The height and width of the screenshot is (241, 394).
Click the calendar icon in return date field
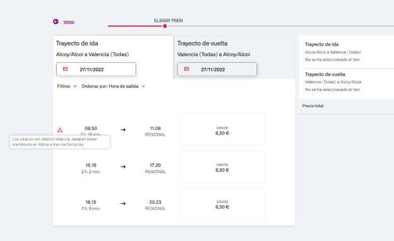coord(186,69)
